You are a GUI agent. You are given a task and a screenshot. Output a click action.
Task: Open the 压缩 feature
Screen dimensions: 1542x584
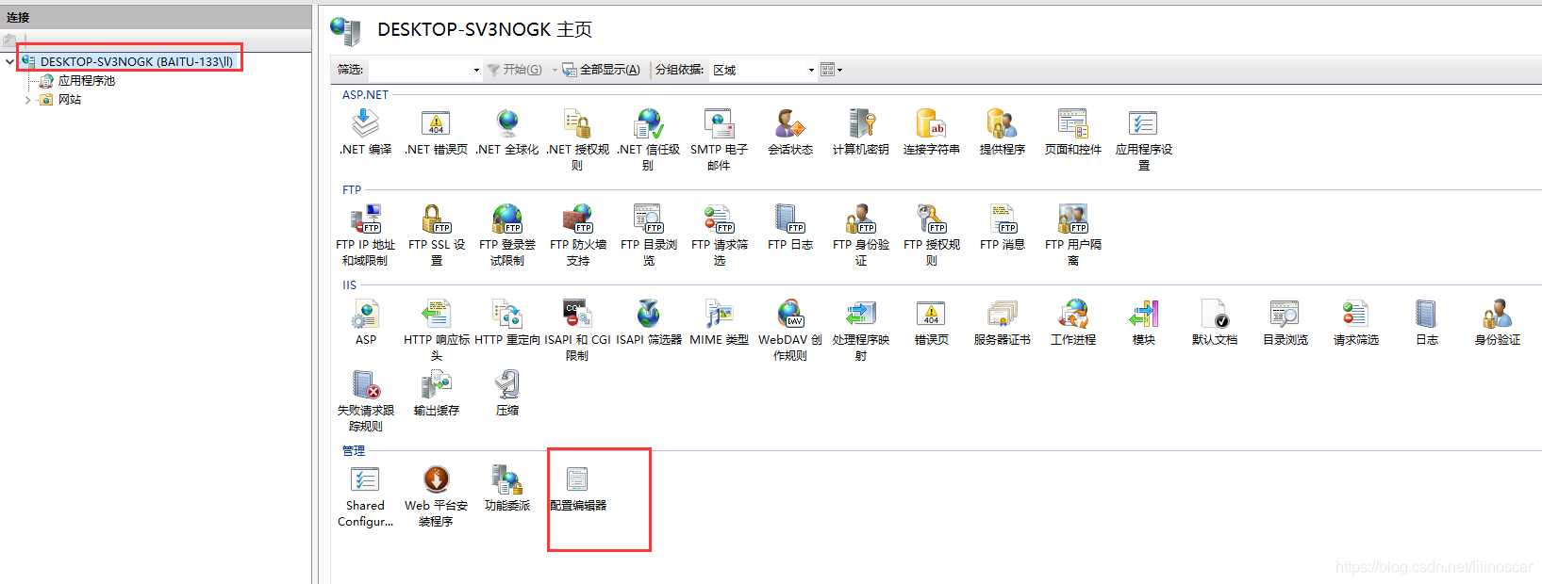(507, 393)
